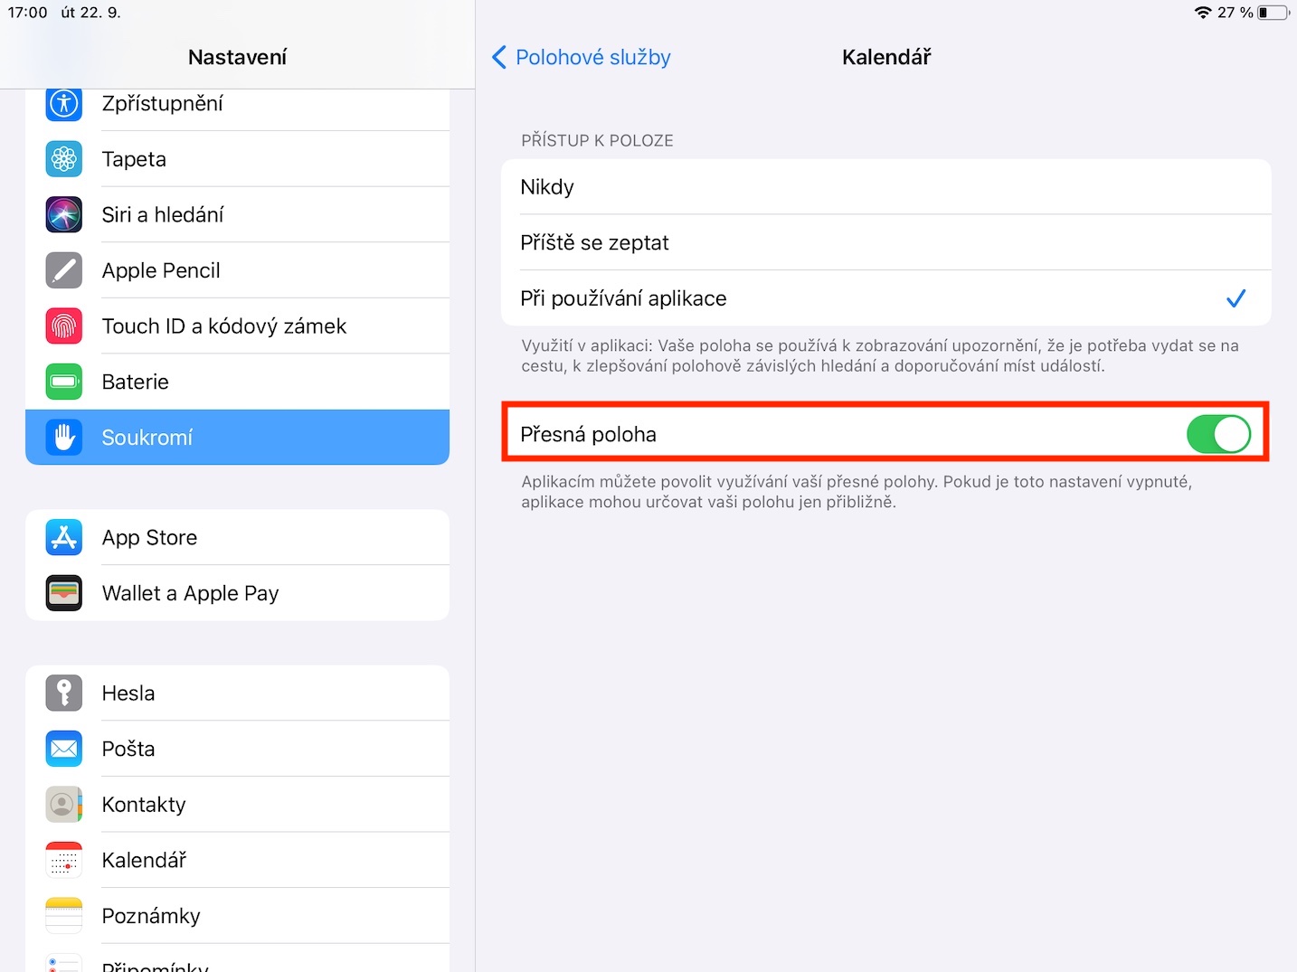
Task: Tap the Wallet a Apple Pay icon
Action: pos(63,593)
